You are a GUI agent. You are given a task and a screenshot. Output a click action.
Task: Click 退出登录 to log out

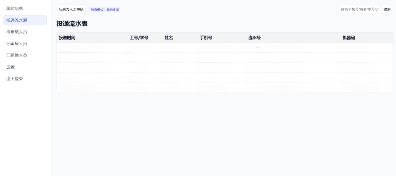coord(15,79)
